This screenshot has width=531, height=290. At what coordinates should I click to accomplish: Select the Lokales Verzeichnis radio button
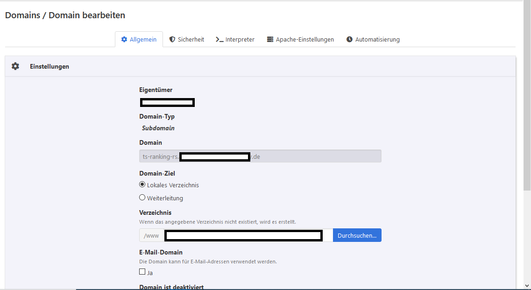click(142, 184)
